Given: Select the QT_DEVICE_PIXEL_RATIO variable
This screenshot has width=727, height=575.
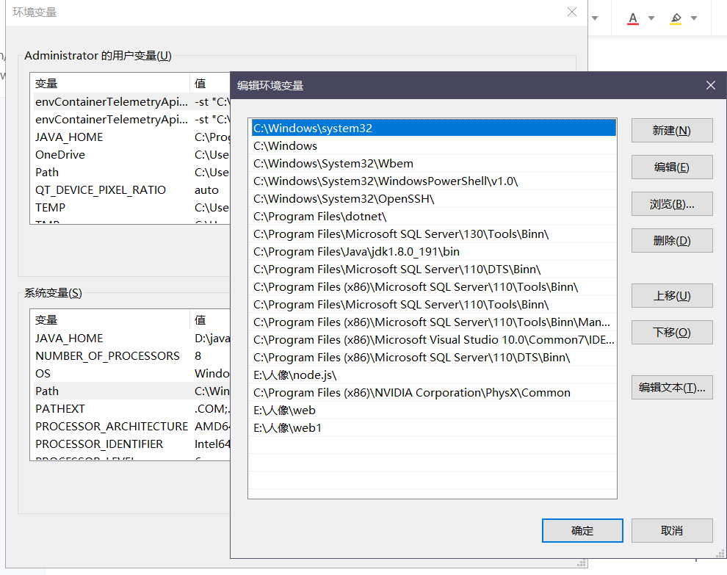Looking at the screenshot, I should pos(130,189).
